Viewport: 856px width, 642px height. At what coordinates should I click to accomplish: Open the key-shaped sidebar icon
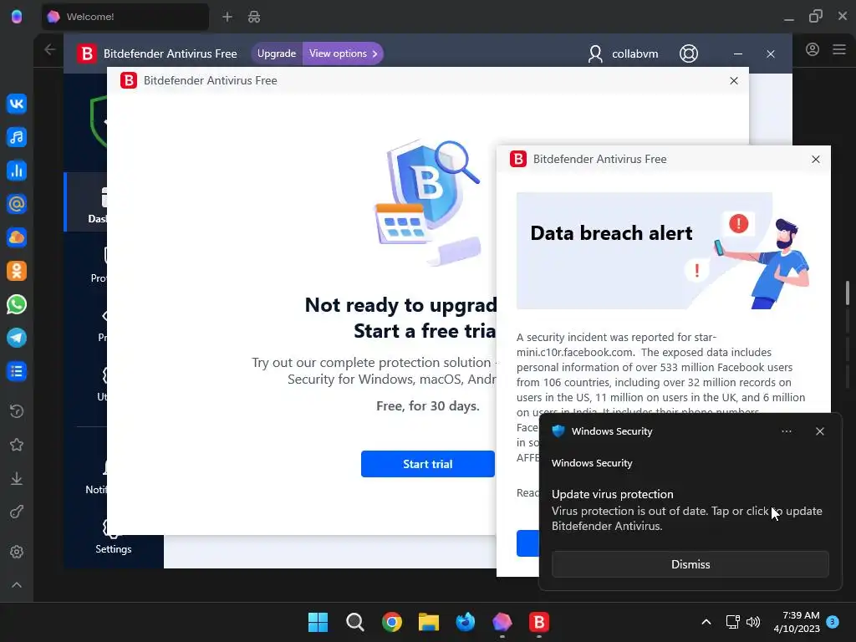pos(17,512)
